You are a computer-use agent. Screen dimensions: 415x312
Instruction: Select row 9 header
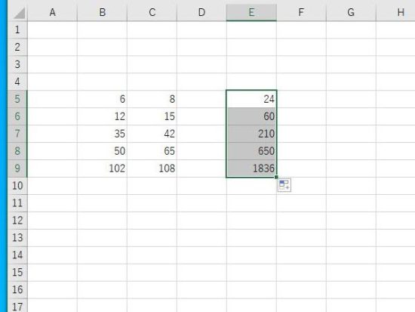coord(17,168)
